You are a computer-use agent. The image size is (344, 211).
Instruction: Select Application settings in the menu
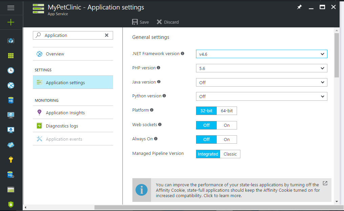73,83
